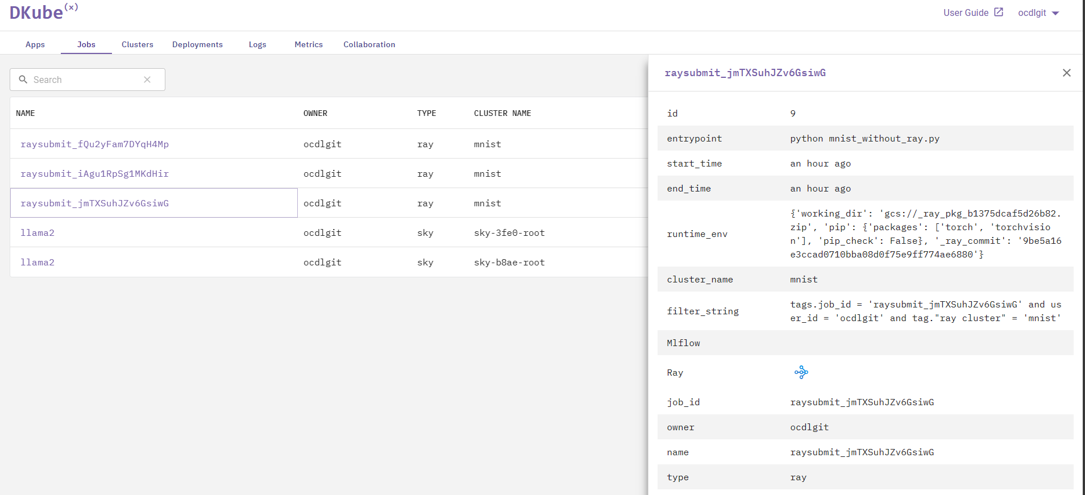Click the search magnifier icon
Screen dimensions: 1085x495
(x=23, y=80)
